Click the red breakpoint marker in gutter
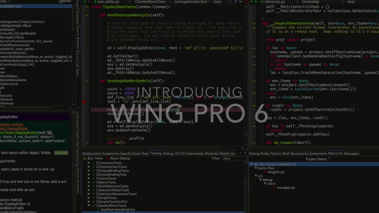The width and height of the screenshot is (379, 213). (84, 102)
